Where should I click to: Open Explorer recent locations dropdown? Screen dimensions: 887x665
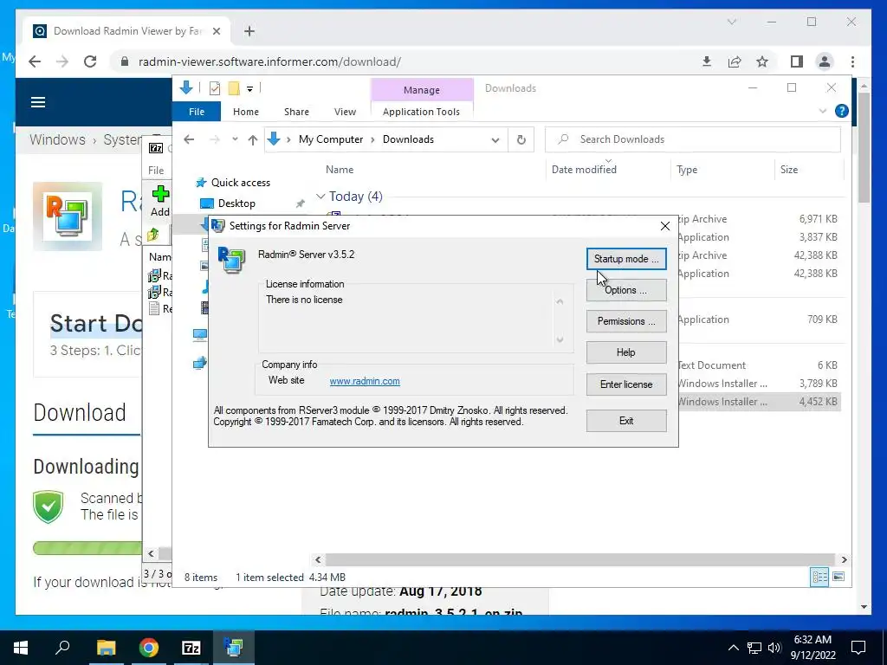(234, 139)
